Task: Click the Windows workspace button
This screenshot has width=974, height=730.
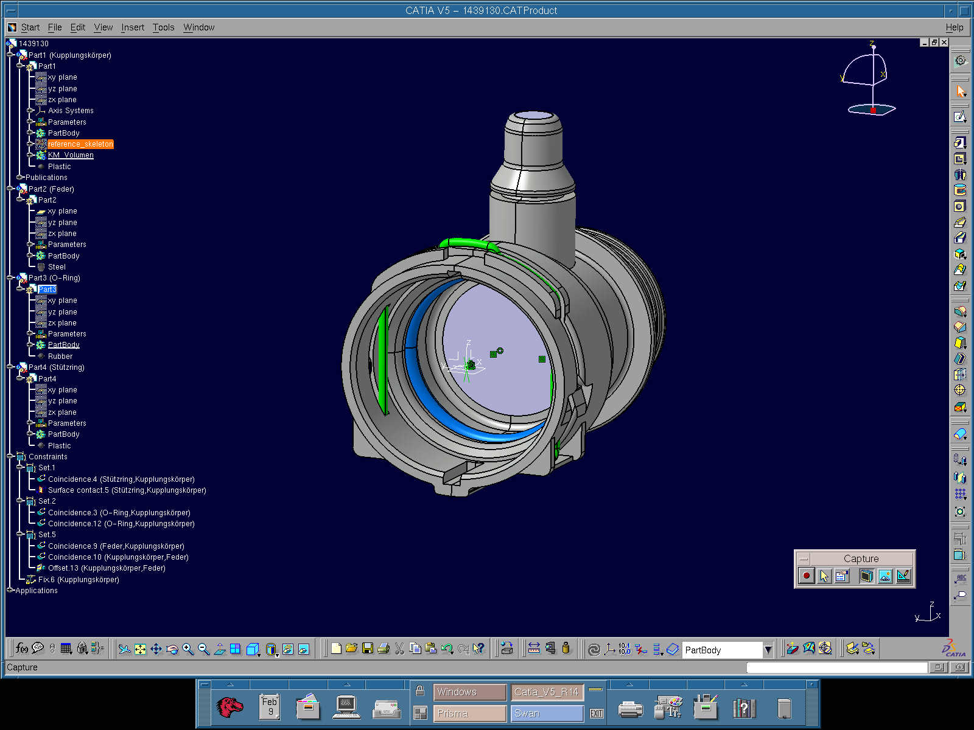Action: pyautogui.click(x=469, y=692)
